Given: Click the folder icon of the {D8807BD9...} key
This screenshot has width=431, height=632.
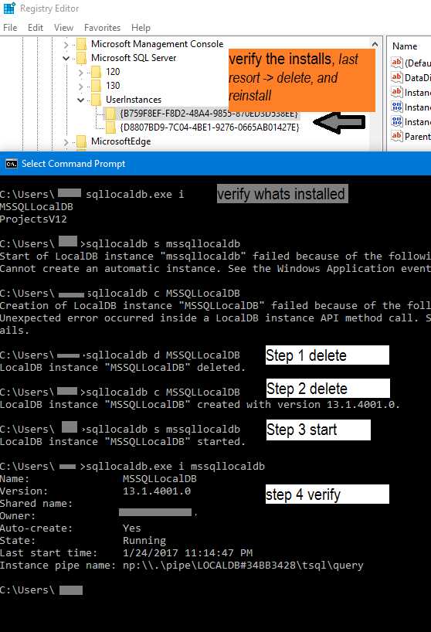Looking at the screenshot, I should (110, 127).
